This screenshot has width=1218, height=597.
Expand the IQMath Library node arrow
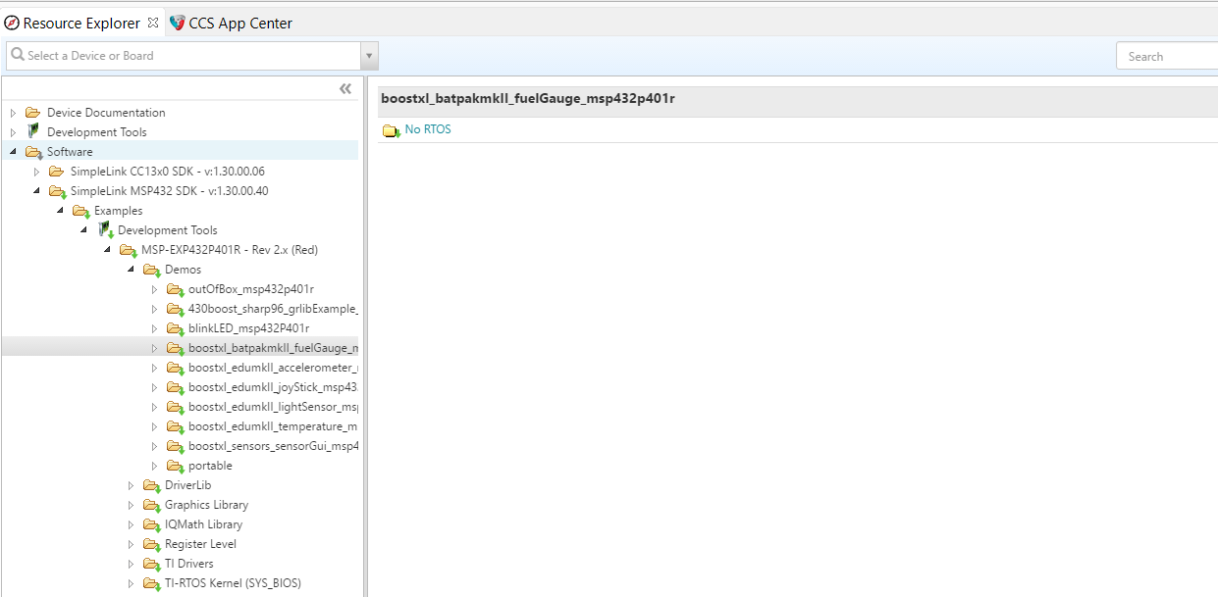pyautogui.click(x=131, y=524)
